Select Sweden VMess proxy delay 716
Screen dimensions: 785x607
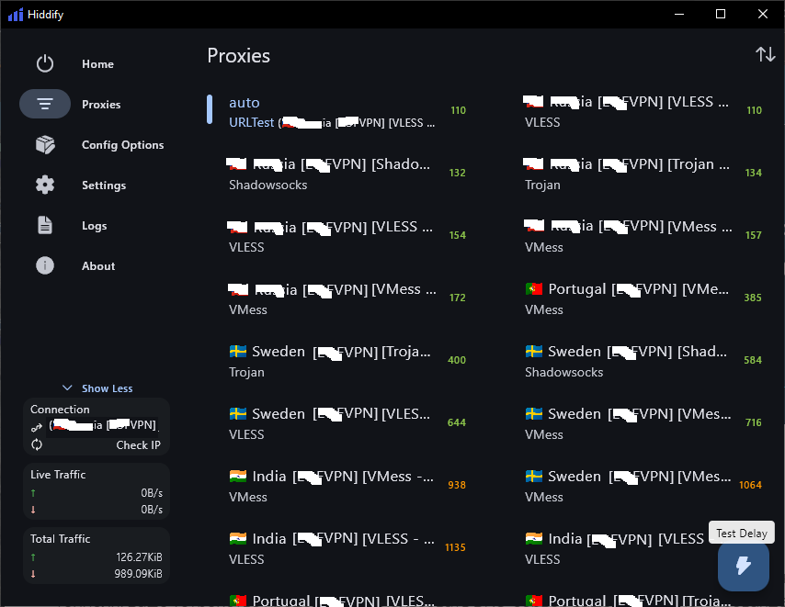click(x=643, y=423)
